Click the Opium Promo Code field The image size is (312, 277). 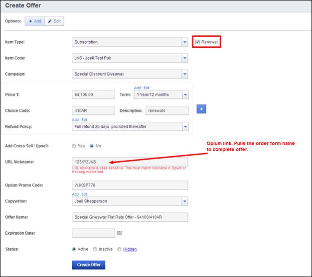point(130,185)
